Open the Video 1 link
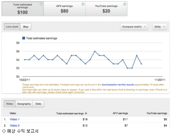 [x=15, y=119]
